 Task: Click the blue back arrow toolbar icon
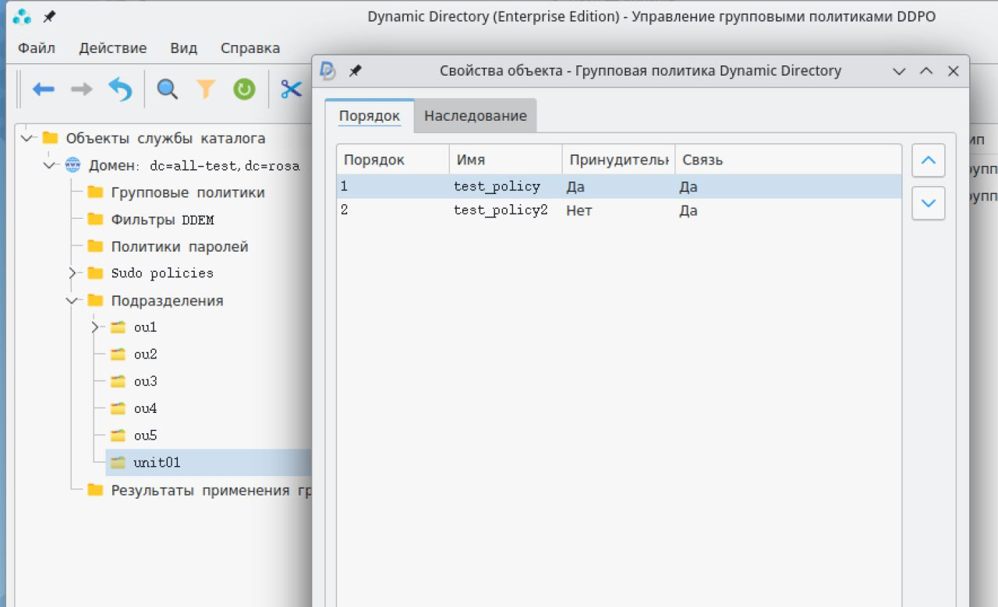(43, 90)
